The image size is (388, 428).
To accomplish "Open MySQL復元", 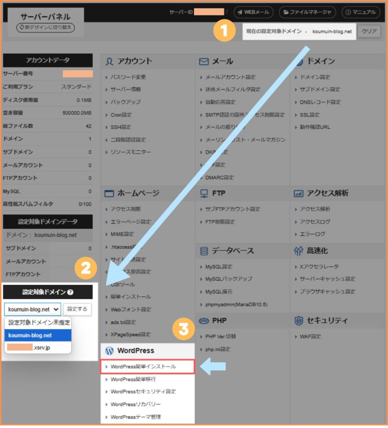I will tap(219, 292).
